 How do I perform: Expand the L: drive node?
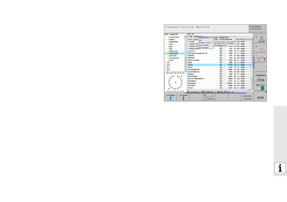pyautogui.click(x=165, y=67)
